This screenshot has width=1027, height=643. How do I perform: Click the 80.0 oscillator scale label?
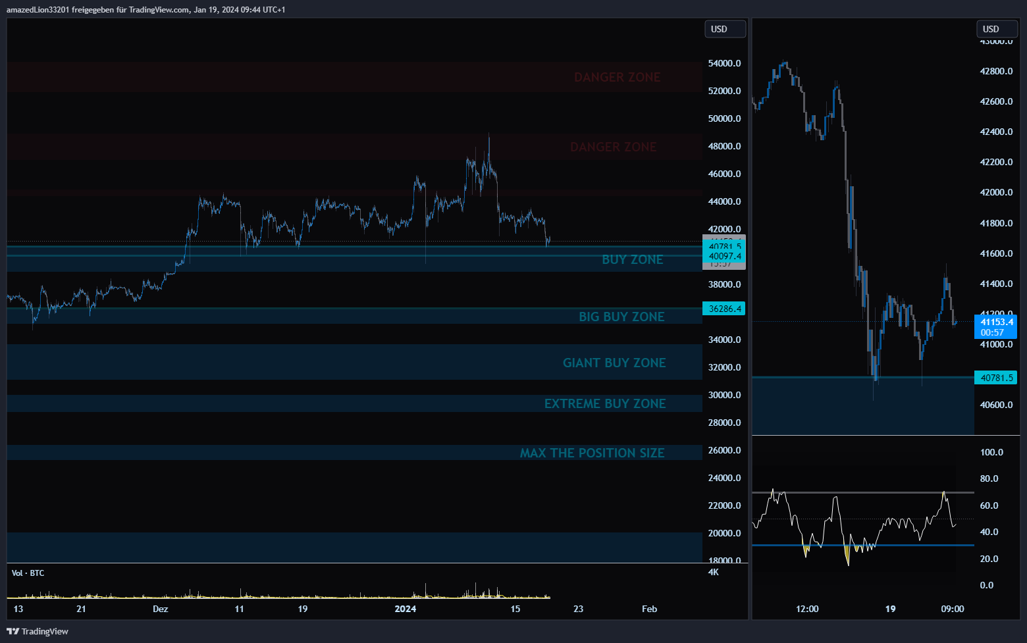(989, 478)
